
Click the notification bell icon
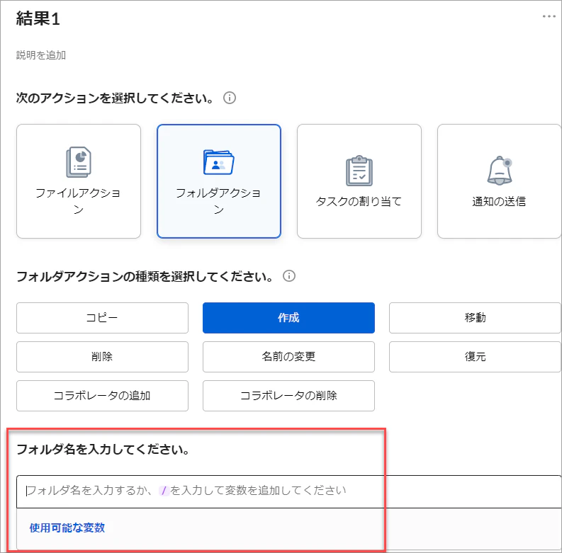(499, 171)
